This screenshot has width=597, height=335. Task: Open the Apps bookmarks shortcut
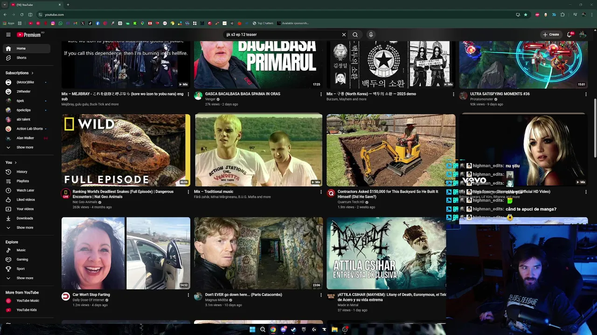click(x=9, y=23)
